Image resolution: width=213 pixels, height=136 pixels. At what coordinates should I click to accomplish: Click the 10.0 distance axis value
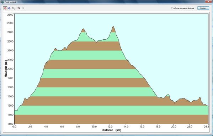94,127
